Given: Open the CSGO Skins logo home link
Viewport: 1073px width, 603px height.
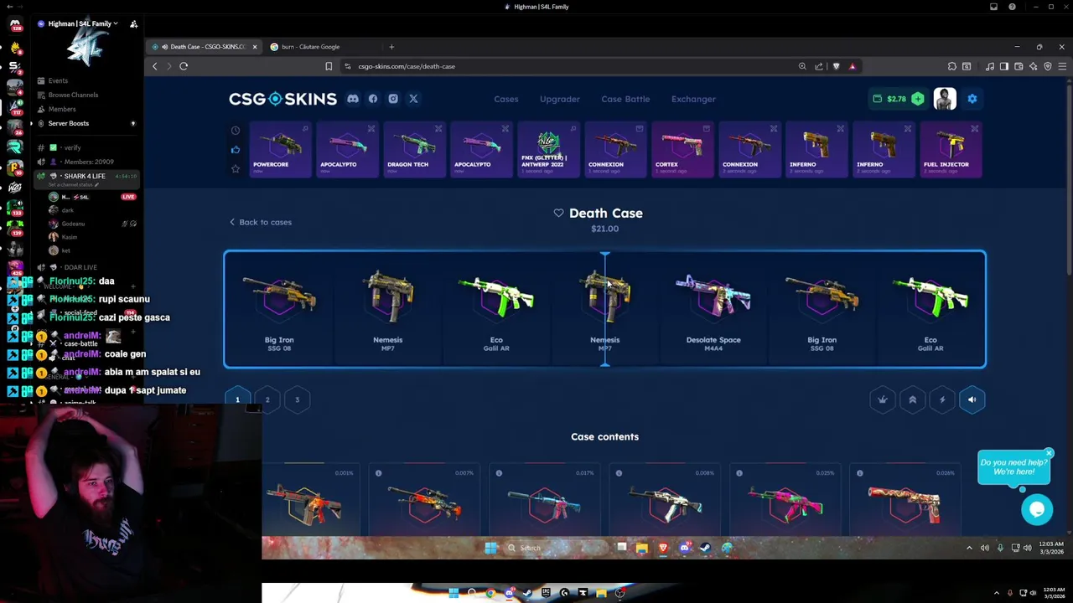Looking at the screenshot, I should coord(283,99).
